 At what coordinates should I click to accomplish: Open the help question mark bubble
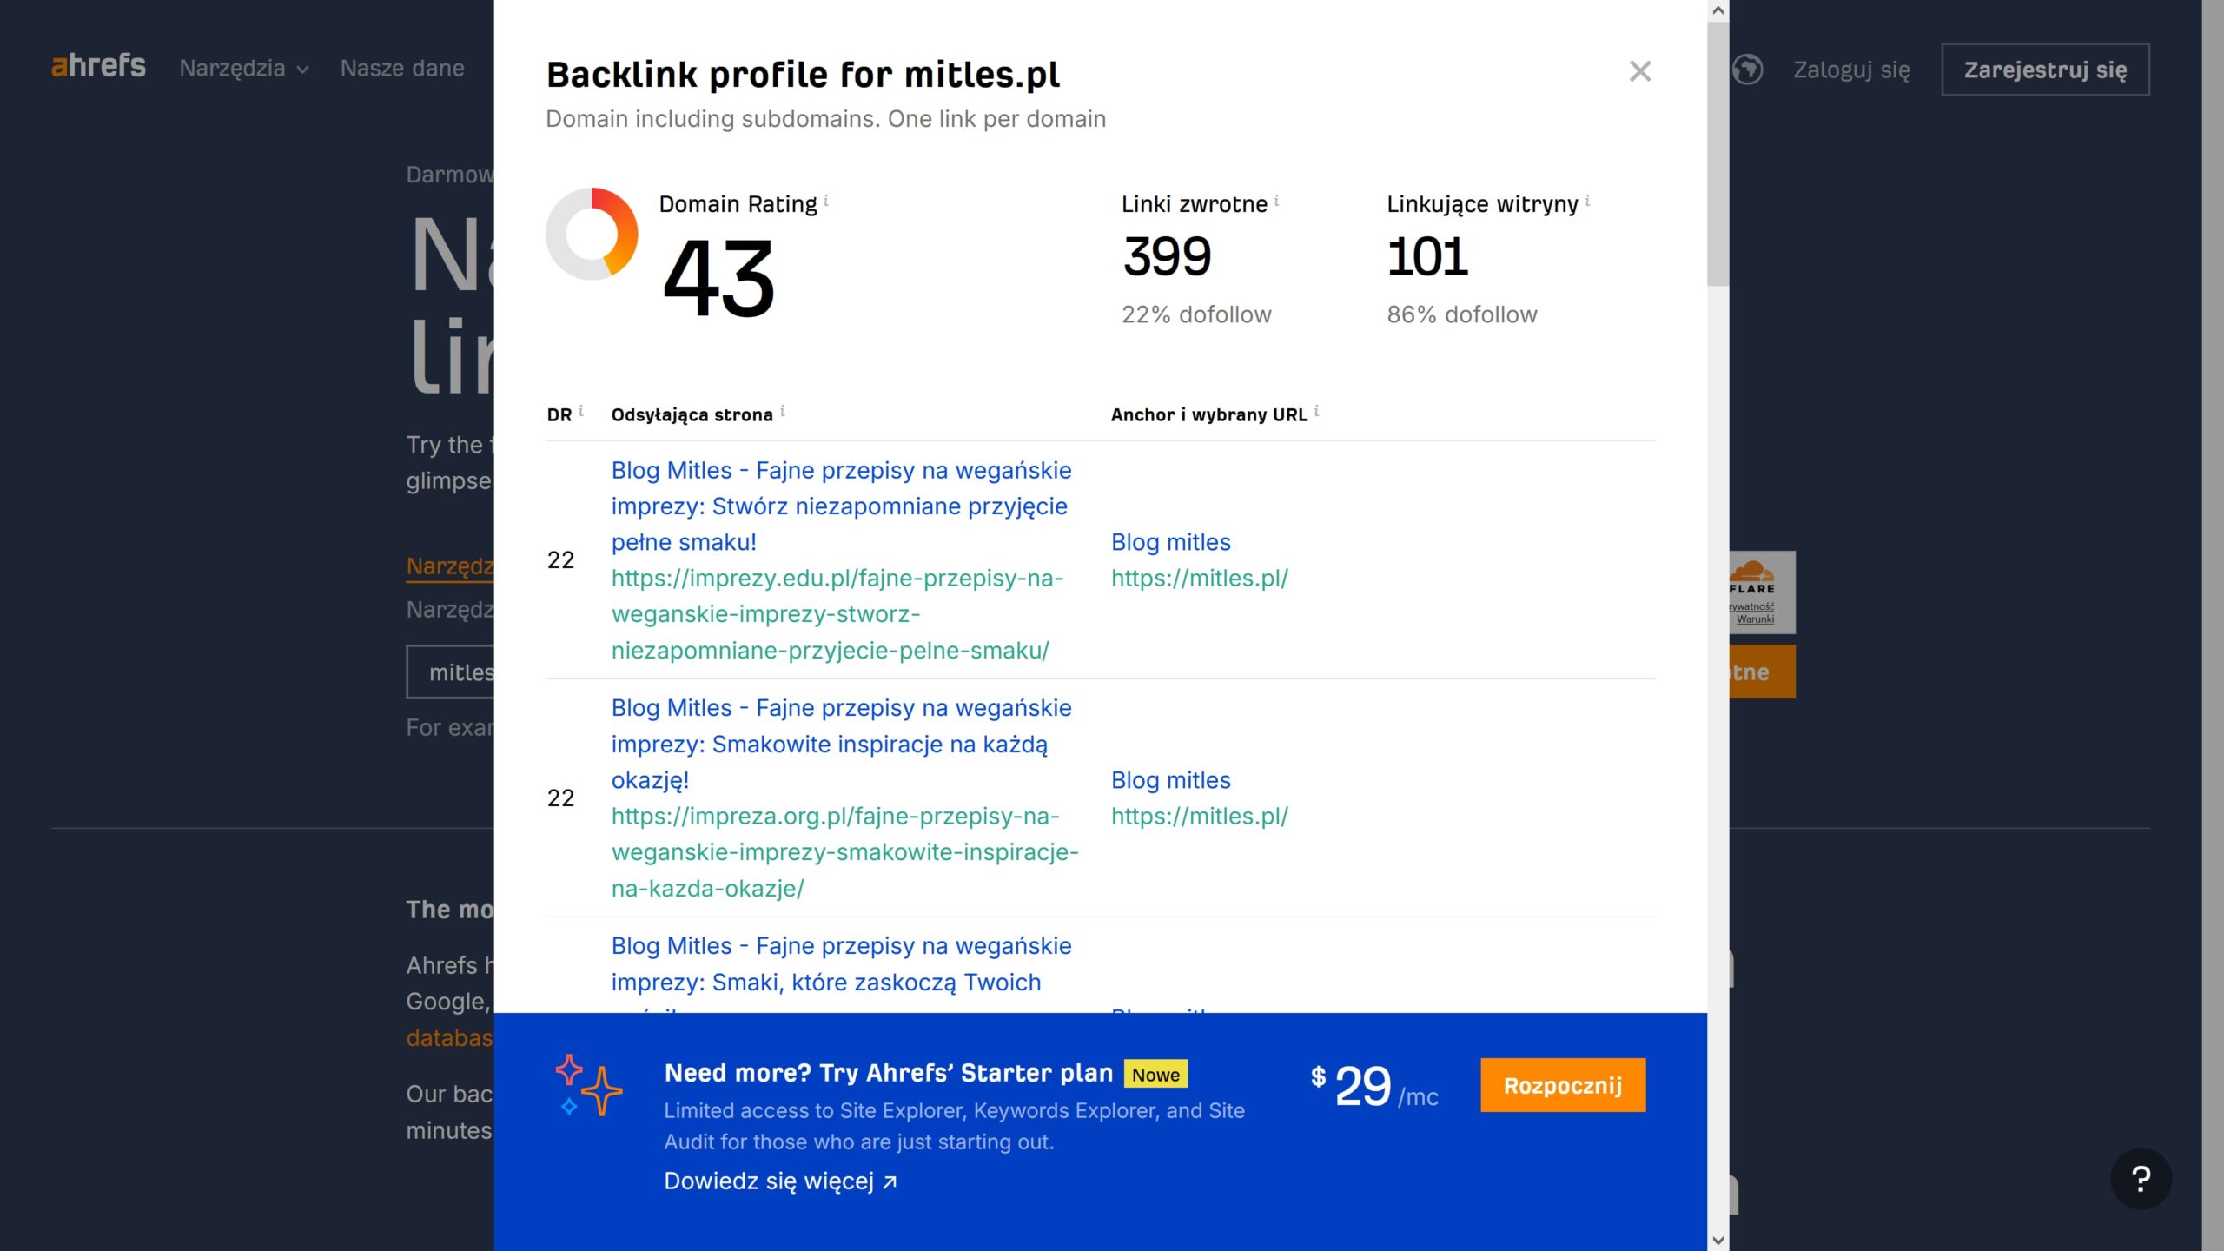tap(2141, 1179)
